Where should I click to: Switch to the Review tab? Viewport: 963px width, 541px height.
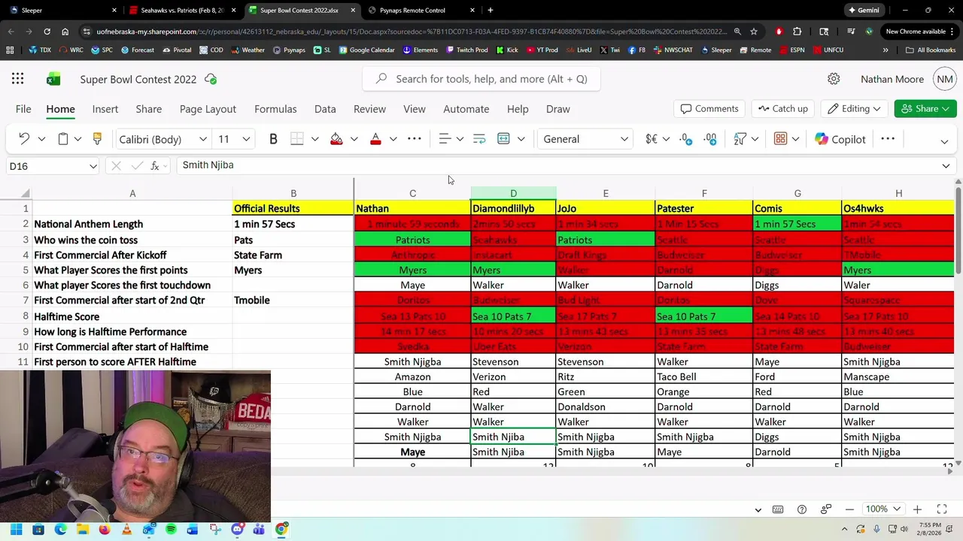tap(369, 109)
